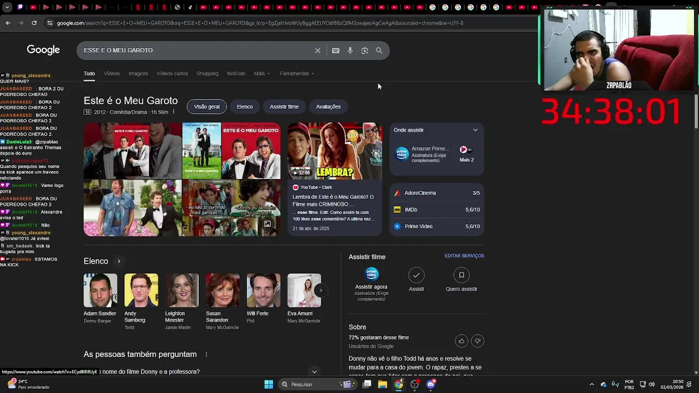Click the EDITAR SERVIÇOS link
Viewport: 699px width, 393px height.
[464, 256]
